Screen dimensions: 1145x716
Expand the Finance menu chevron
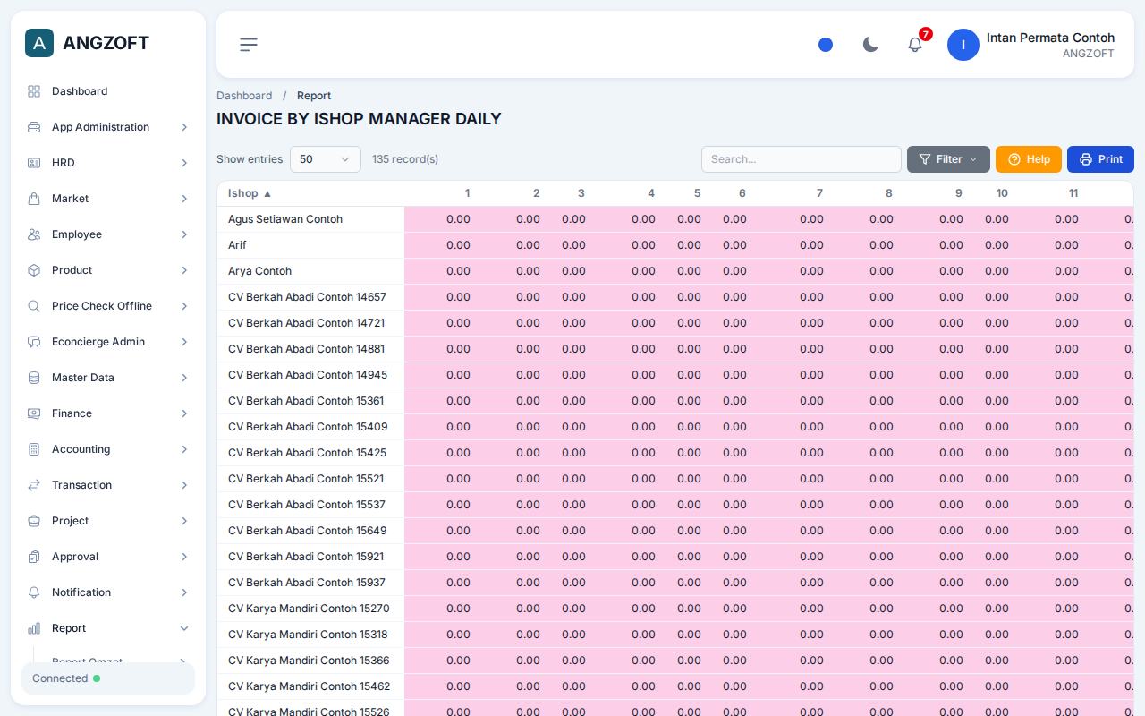click(x=184, y=413)
